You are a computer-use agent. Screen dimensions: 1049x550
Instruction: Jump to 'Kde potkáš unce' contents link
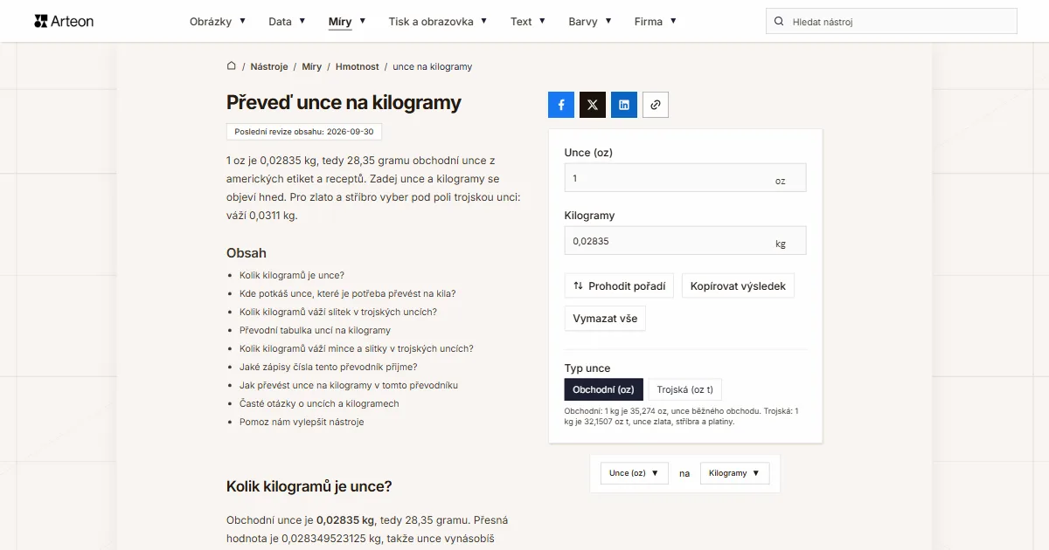coord(348,293)
